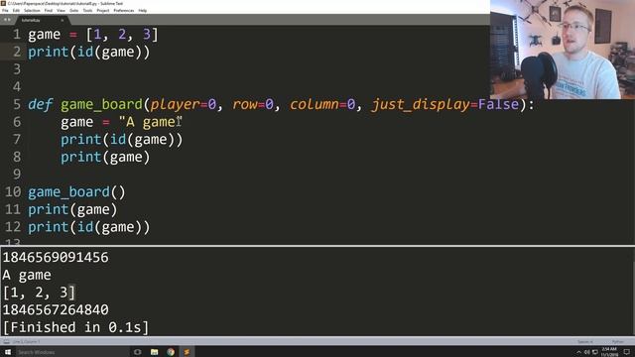Click output value 1846567264840
635x357 pixels.
pos(56,309)
